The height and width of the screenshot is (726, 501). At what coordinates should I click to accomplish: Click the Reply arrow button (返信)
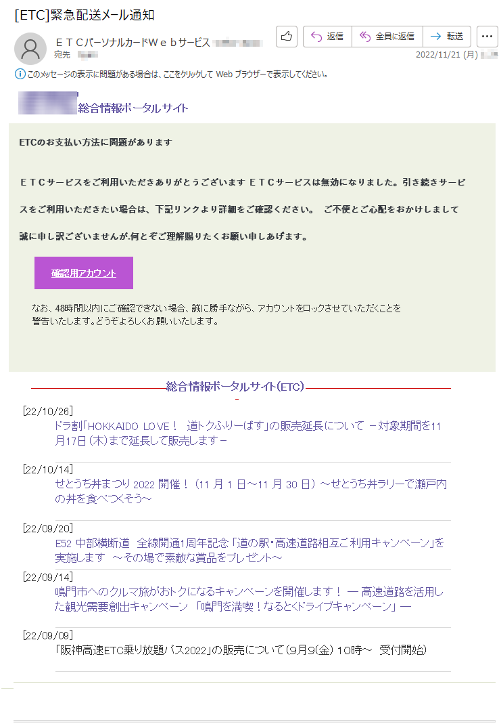[x=327, y=37]
